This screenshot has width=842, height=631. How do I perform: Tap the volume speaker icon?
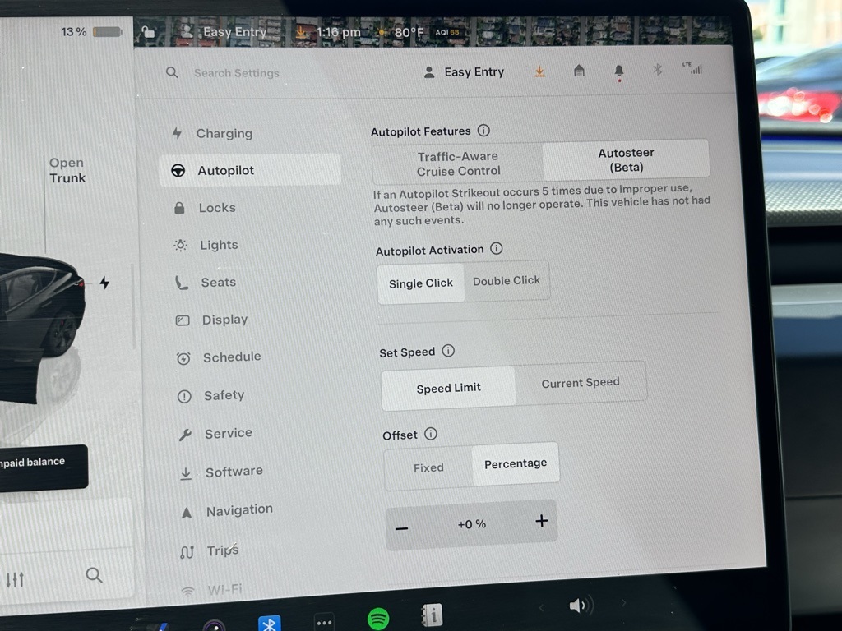pyautogui.click(x=580, y=606)
